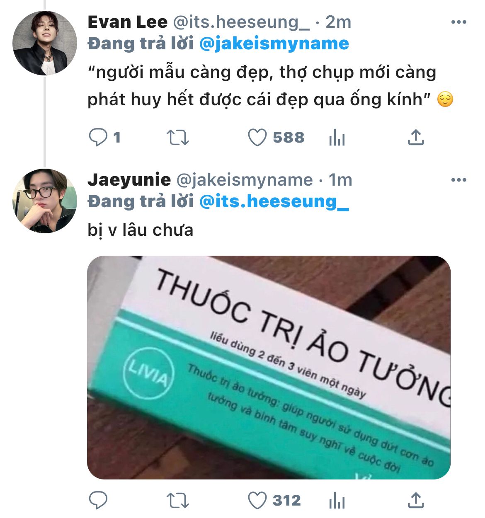The width and height of the screenshot is (485, 518).
Task: Like Jaeyunie's tweet with 312 likes
Action: pyautogui.click(x=257, y=500)
